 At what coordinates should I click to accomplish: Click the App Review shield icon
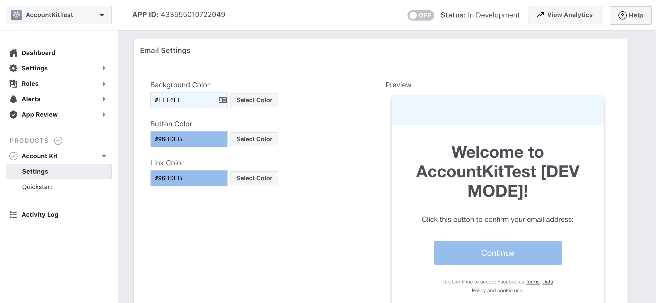tap(13, 115)
